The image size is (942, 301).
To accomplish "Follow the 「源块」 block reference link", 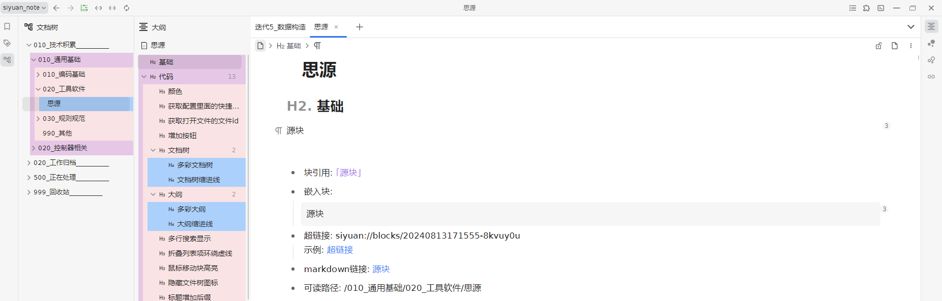I will click(x=349, y=173).
